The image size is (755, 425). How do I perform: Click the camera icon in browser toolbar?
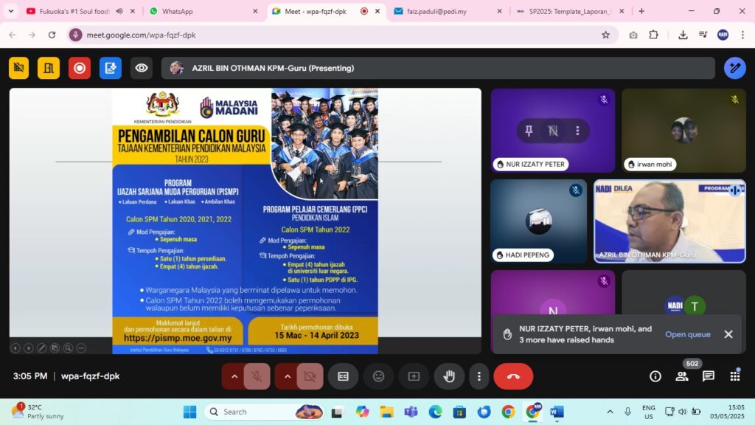(x=633, y=35)
